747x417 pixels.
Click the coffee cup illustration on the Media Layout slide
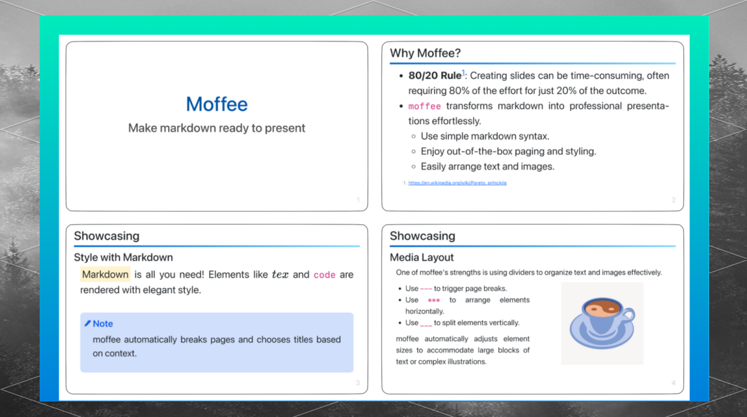pos(602,323)
